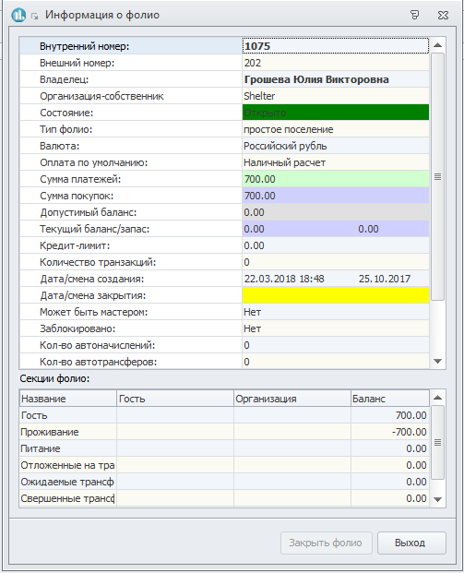Click the lilac Сумма покупок value cell
The height and width of the screenshot is (573, 464).
point(336,196)
